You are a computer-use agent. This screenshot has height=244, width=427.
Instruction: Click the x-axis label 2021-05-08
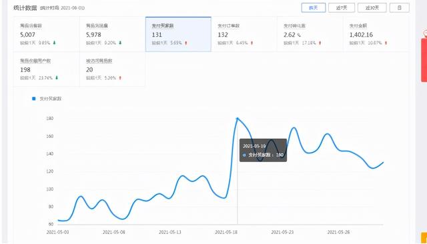coord(114,232)
